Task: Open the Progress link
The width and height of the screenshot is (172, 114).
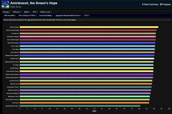Action: (165, 5)
